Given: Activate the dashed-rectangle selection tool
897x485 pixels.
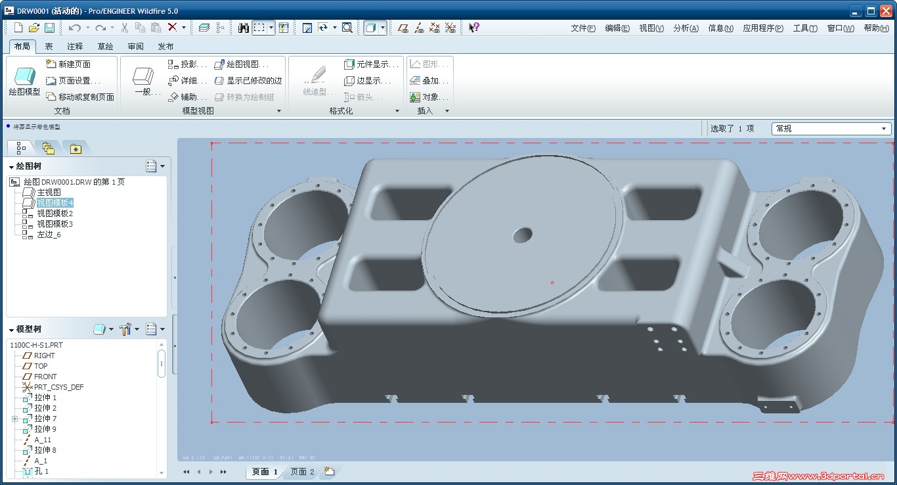Looking at the screenshot, I should 259,28.
